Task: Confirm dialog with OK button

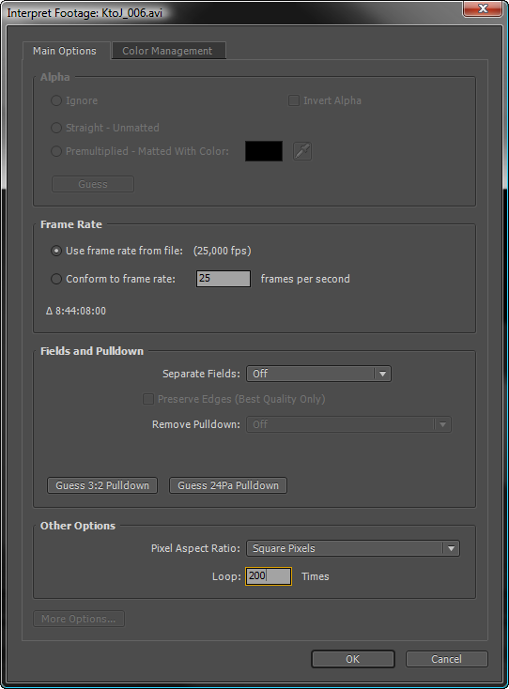Action: pyautogui.click(x=353, y=659)
